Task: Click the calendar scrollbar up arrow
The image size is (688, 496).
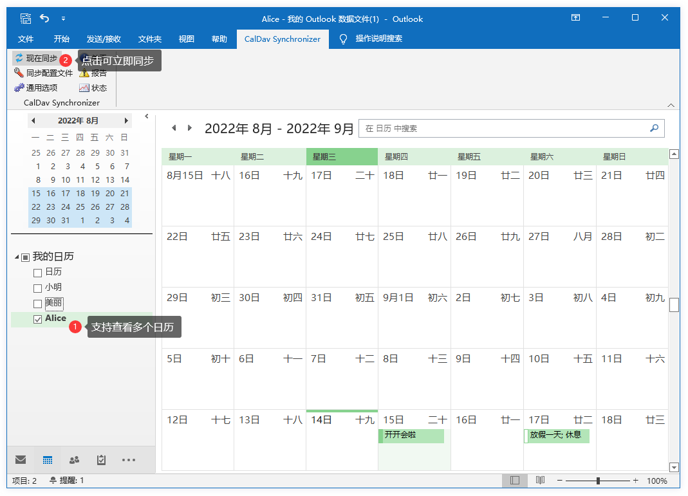Action: pyautogui.click(x=674, y=154)
